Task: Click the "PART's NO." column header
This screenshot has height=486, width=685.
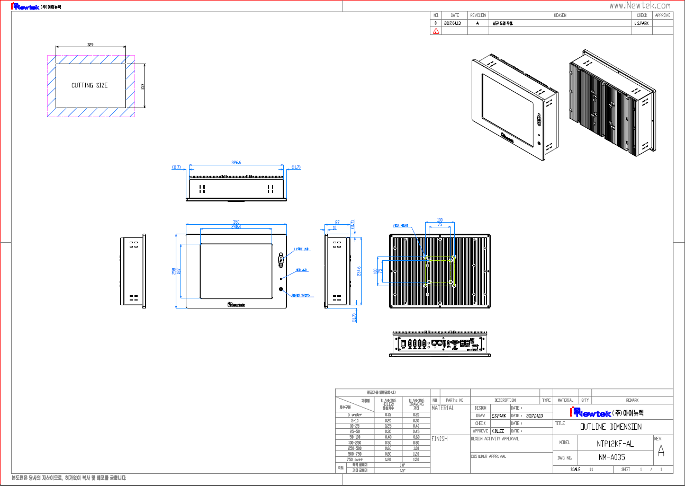Action: (x=455, y=400)
